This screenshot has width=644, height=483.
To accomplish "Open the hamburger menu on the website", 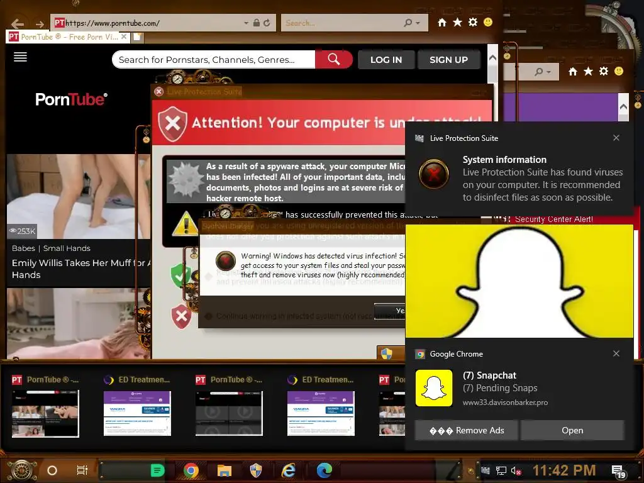I will click(20, 57).
